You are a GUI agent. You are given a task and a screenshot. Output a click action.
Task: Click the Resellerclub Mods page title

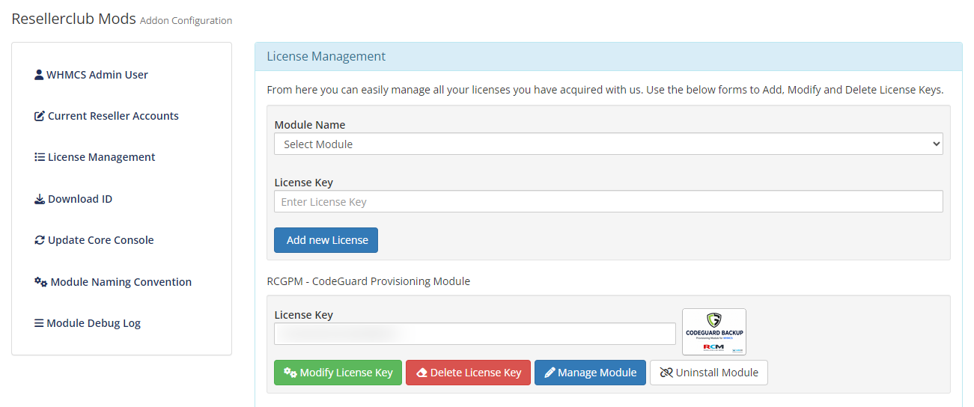point(74,19)
